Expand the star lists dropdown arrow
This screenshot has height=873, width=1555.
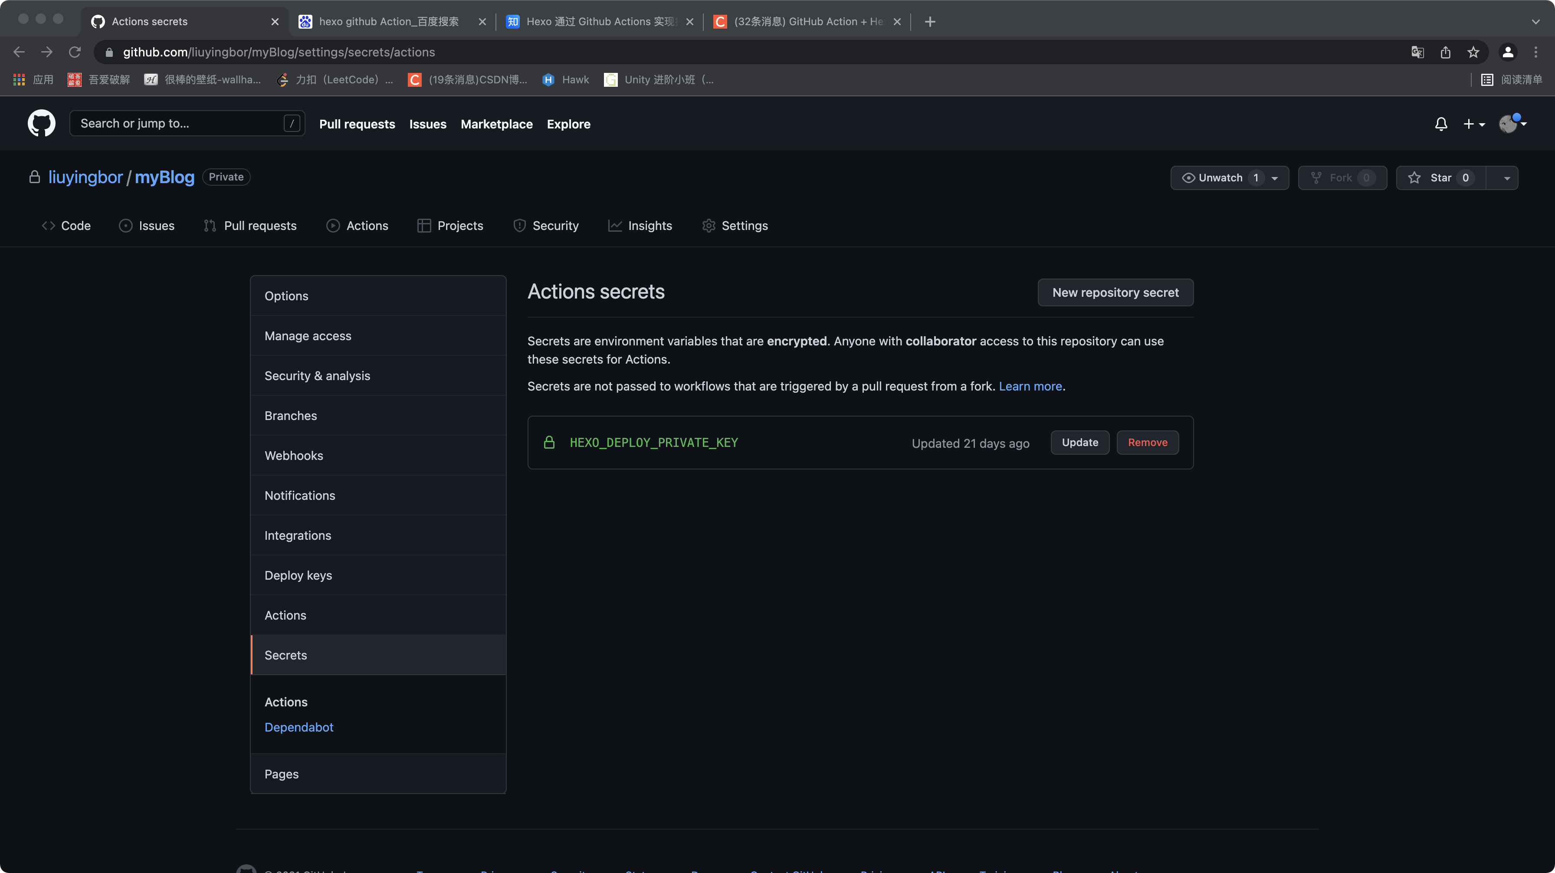(x=1503, y=177)
